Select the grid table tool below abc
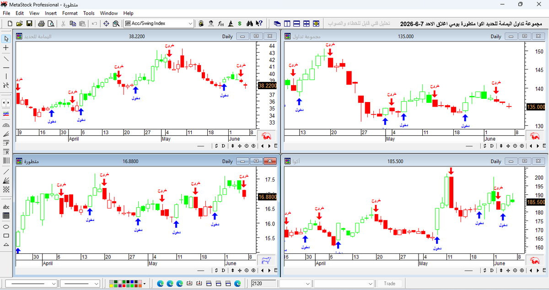The height and width of the screenshot is (290, 549). point(6,215)
